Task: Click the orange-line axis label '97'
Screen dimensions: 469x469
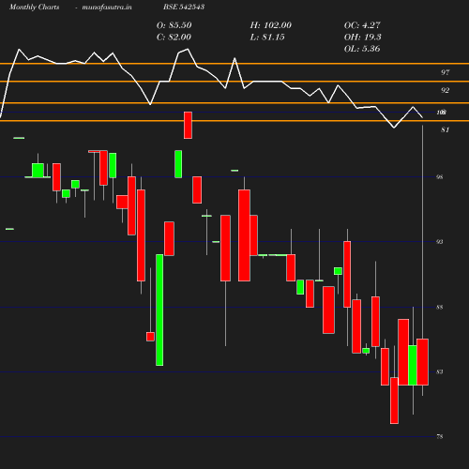Action: point(445,72)
